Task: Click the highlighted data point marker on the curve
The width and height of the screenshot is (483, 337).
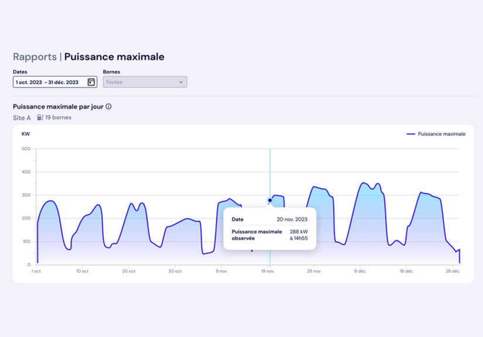Action: pos(270,200)
